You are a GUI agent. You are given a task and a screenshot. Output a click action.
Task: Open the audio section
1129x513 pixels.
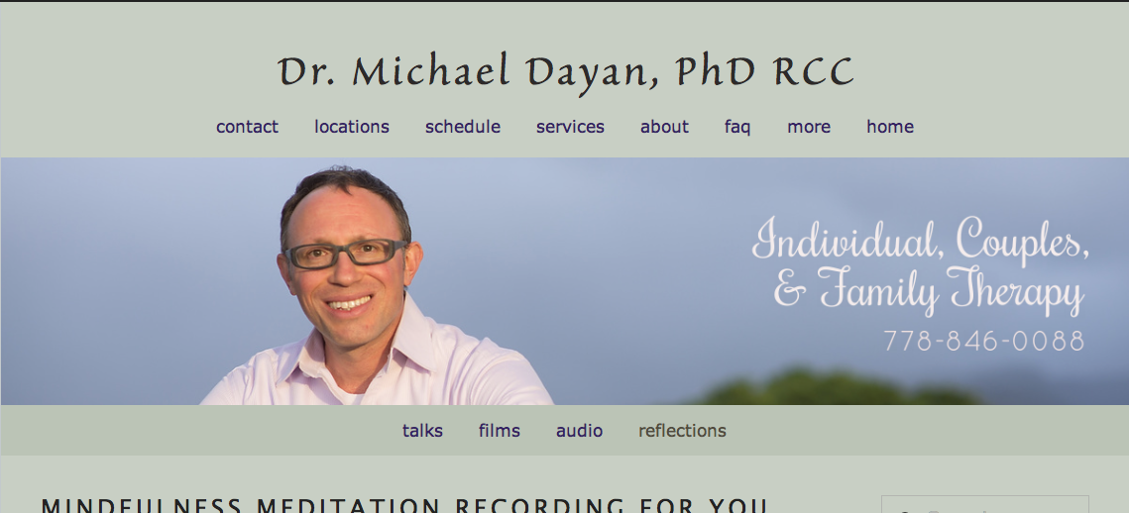click(x=579, y=430)
